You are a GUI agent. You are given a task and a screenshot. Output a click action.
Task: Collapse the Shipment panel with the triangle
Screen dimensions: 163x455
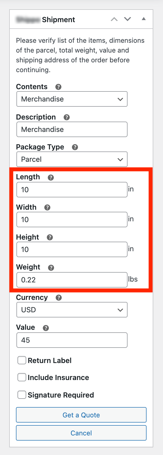tap(144, 19)
